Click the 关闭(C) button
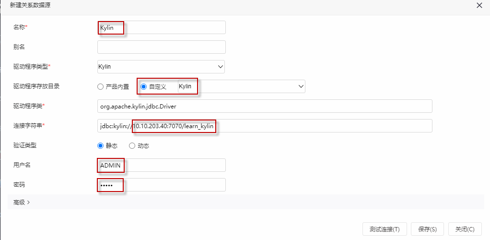The width and height of the screenshot is (490, 240). (x=465, y=229)
